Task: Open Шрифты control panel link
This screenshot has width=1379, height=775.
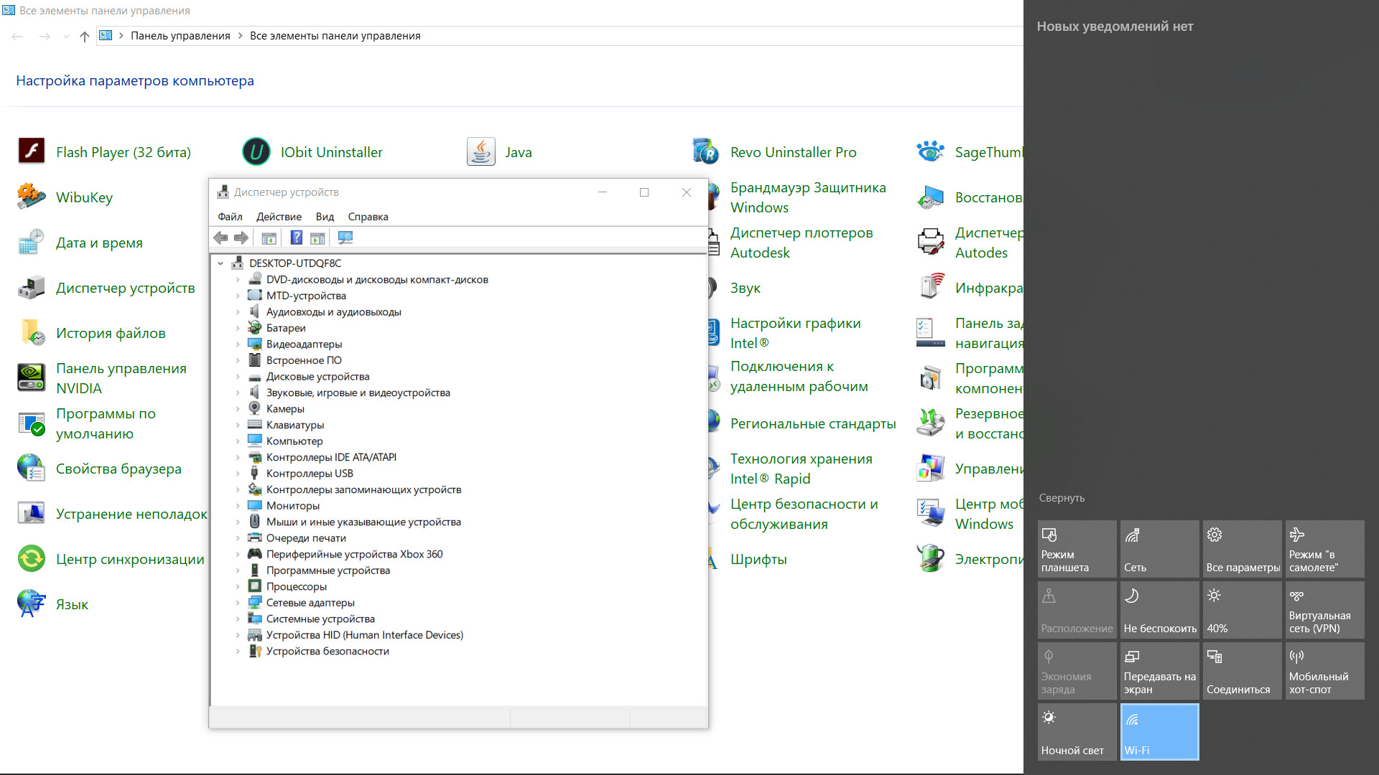Action: (x=758, y=559)
